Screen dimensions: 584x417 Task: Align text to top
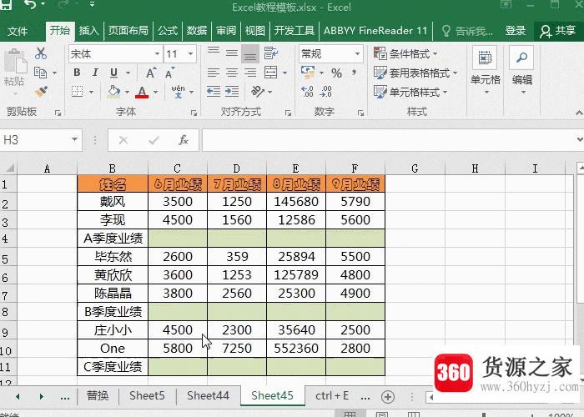214,53
